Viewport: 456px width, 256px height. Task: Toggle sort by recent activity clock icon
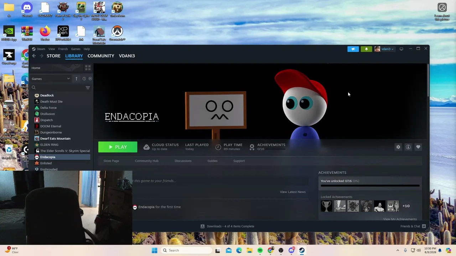84,79
